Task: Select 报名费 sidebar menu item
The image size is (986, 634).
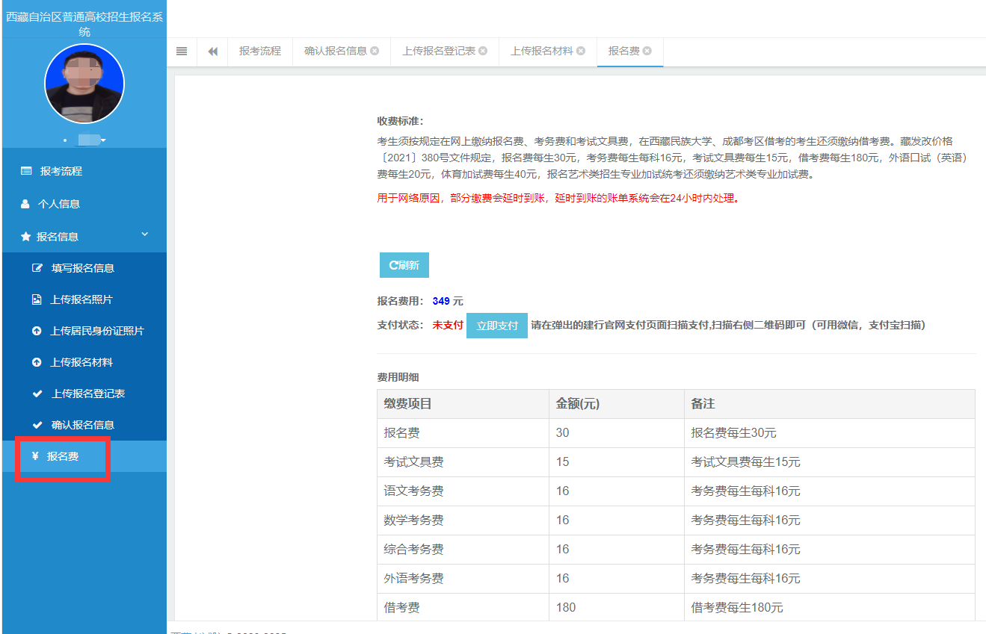Action: (62, 456)
